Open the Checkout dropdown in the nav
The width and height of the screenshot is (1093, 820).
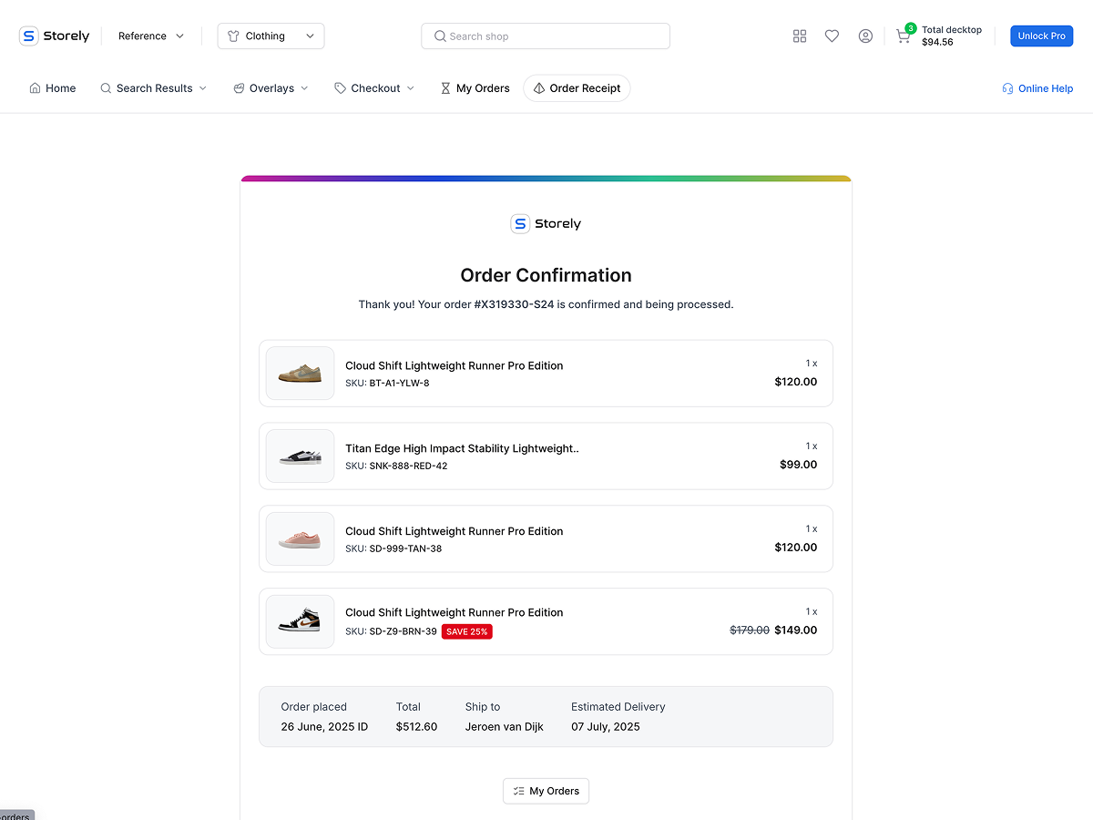tap(373, 87)
